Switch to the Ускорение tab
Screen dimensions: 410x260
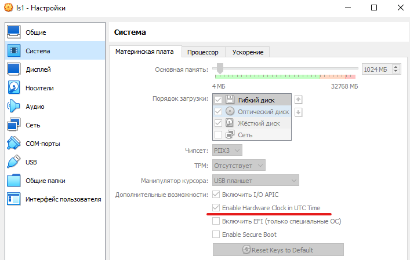248,52
